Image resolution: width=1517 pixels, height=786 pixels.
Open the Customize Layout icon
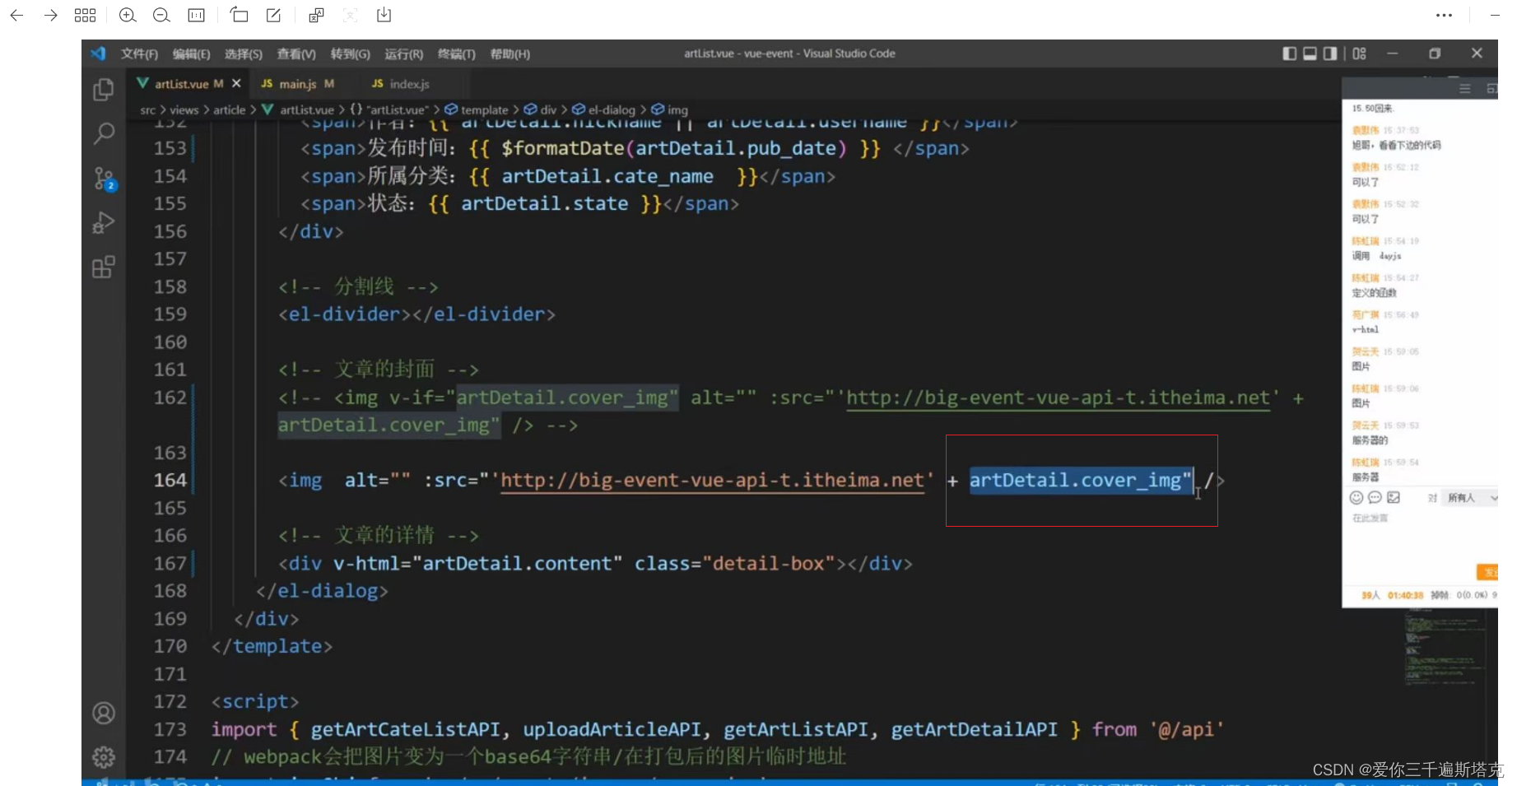tap(1359, 53)
